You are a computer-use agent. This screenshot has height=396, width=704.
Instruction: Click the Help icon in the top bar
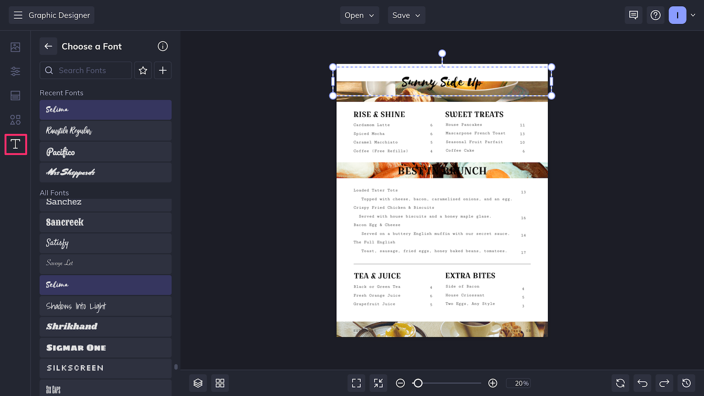click(656, 15)
